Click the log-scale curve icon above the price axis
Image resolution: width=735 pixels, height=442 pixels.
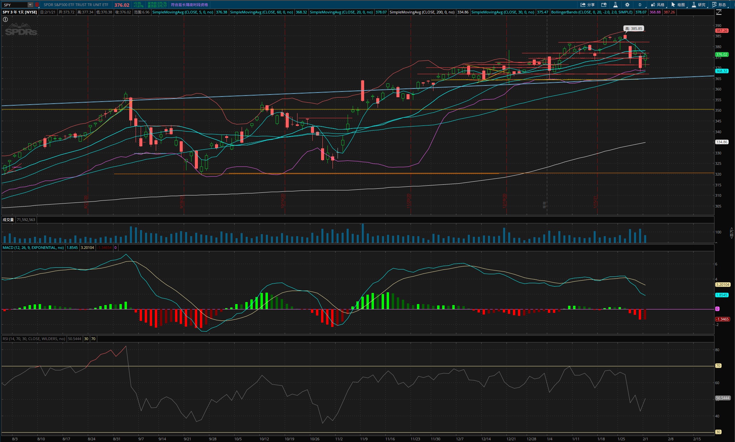coord(719,12)
